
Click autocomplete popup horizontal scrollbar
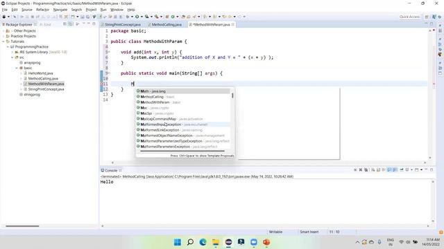coord(182,151)
